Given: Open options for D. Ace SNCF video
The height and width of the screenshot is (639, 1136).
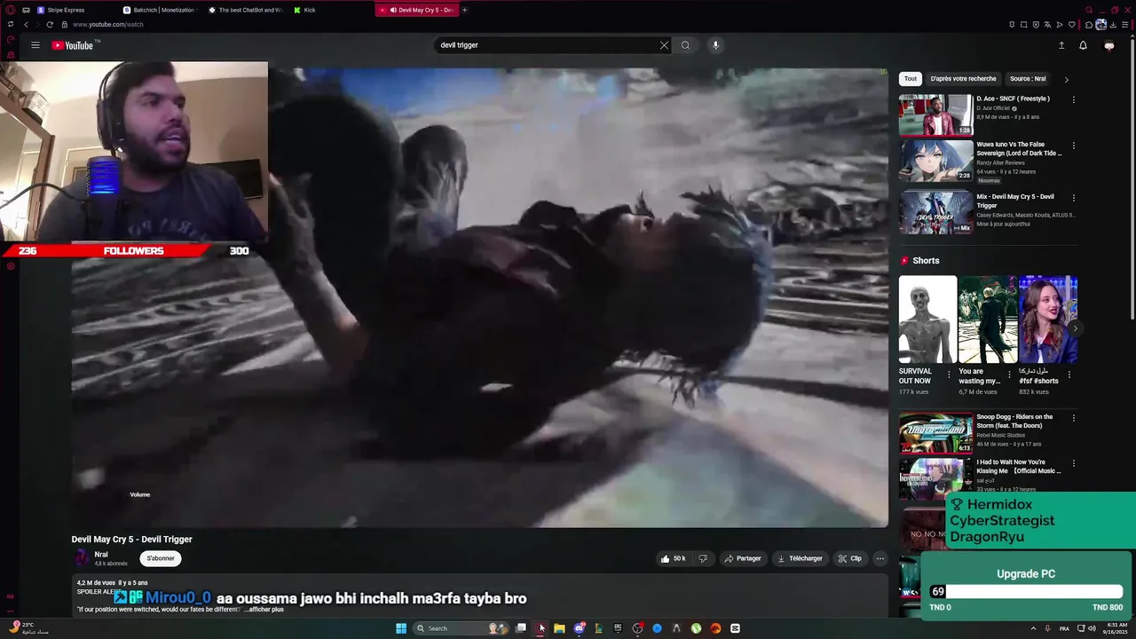Looking at the screenshot, I should [x=1073, y=100].
